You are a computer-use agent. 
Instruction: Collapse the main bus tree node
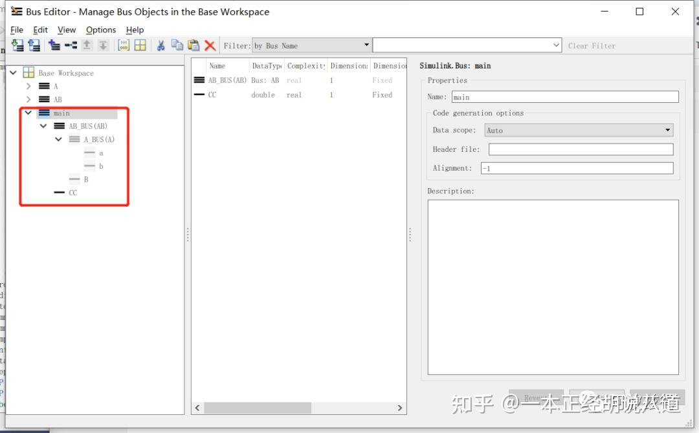[x=28, y=112]
